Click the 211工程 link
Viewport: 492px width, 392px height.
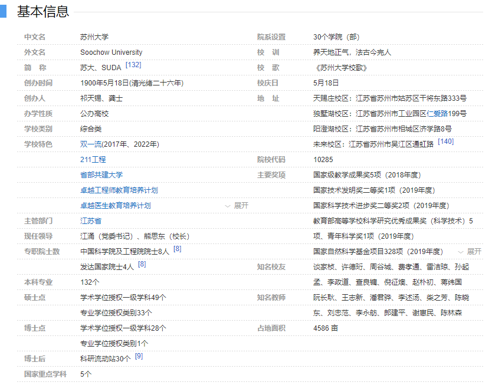(93, 159)
